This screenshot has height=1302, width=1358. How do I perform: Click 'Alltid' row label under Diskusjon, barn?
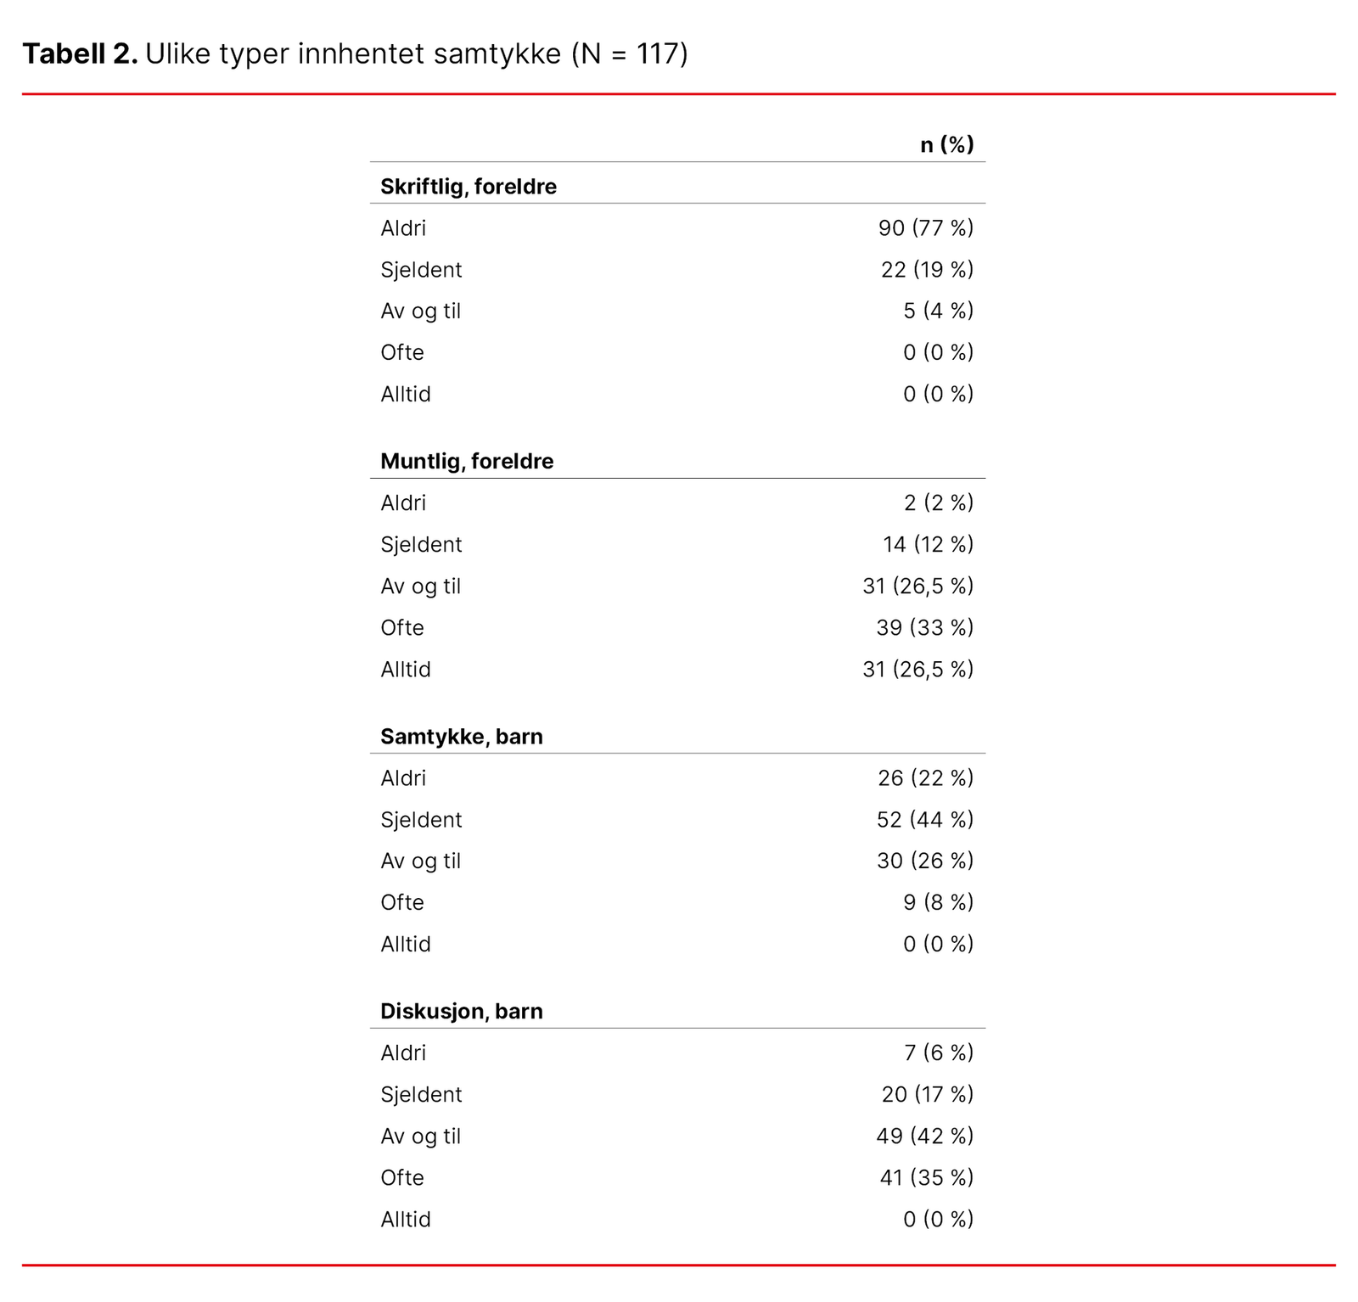pyautogui.click(x=406, y=1220)
